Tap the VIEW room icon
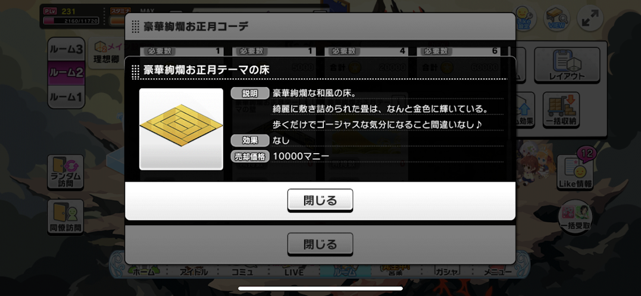The image size is (641, 296). pos(556,18)
